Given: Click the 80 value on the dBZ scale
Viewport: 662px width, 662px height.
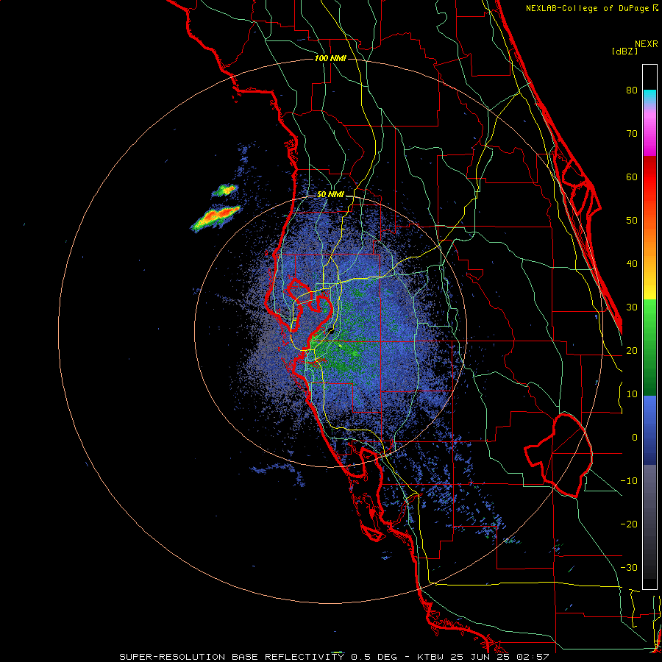Looking at the screenshot, I should tap(632, 90).
